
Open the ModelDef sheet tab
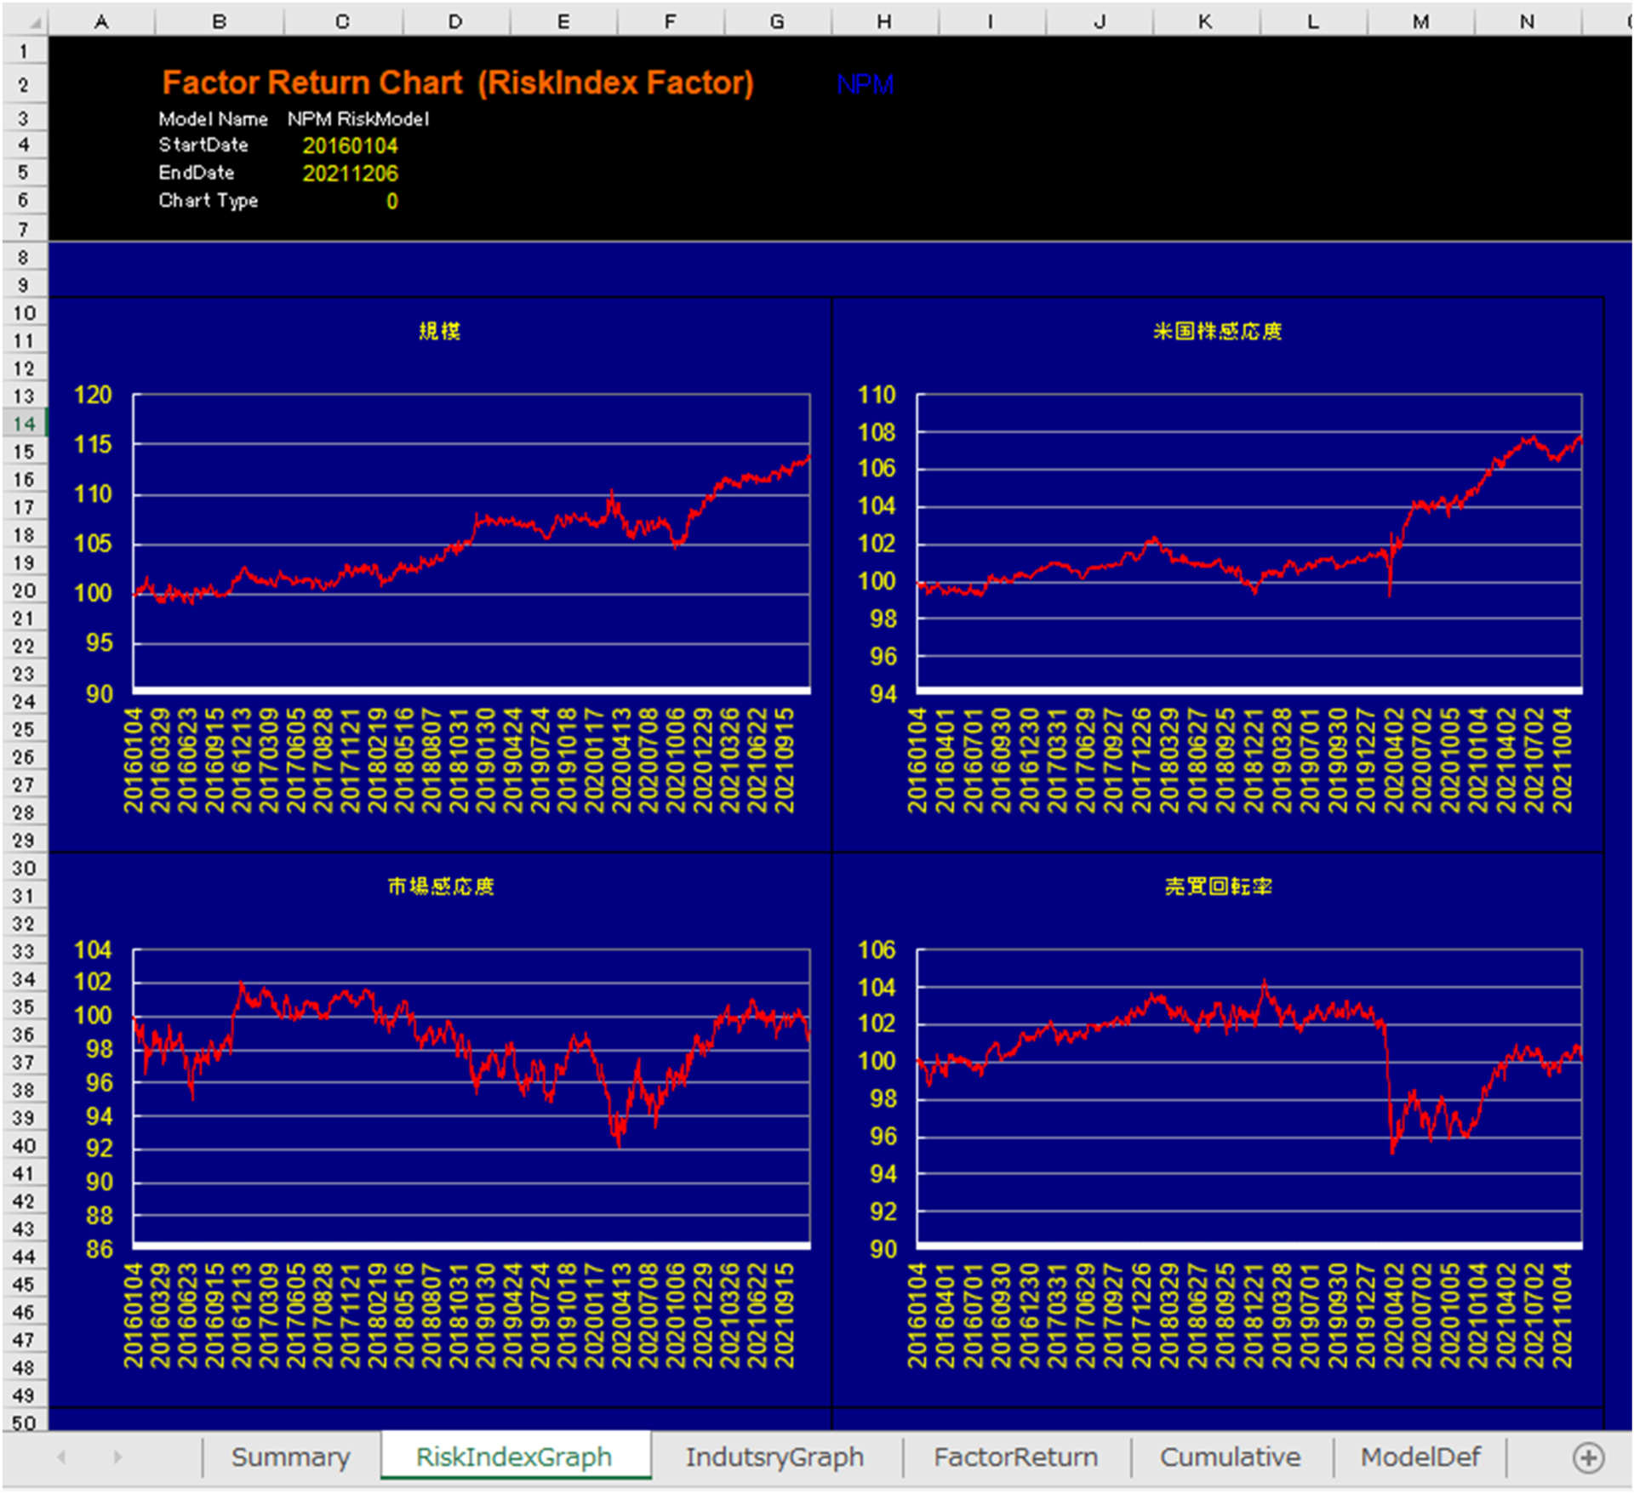tap(1420, 1457)
